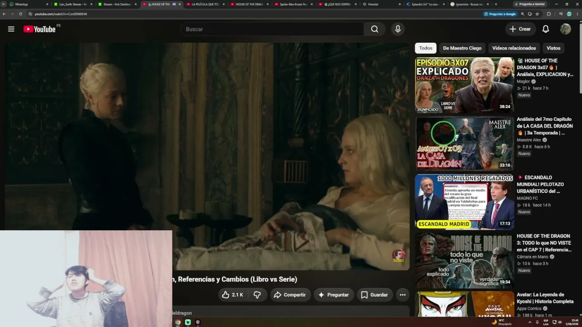582x327 pixels.
Task: Select the Videos relacionados chip
Action: pos(514,48)
